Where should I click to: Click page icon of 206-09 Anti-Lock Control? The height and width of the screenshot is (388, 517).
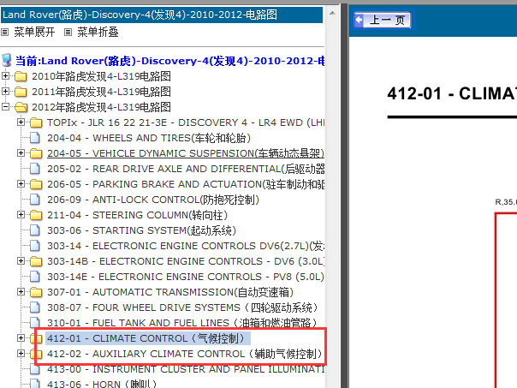tap(34, 200)
